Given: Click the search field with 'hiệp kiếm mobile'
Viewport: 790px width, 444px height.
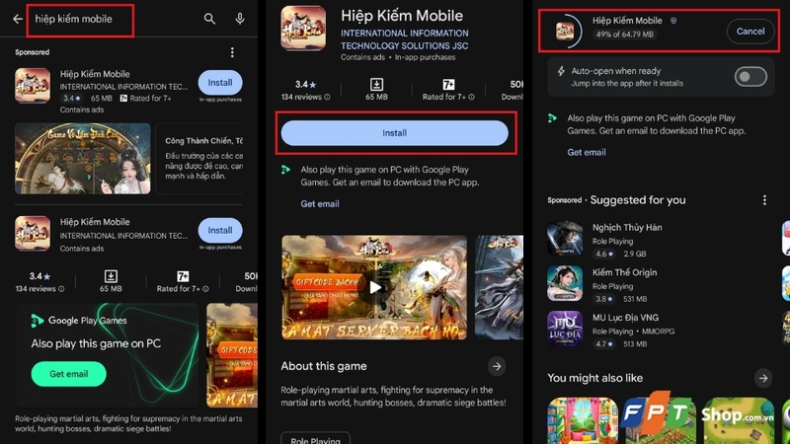Looking at the screenshot, I should tap(80, 20).
